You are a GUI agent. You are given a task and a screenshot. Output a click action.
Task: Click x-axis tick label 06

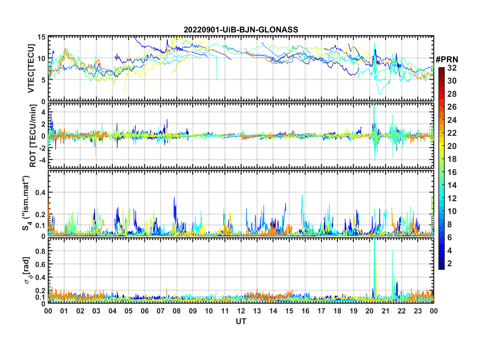click(144, 311)
